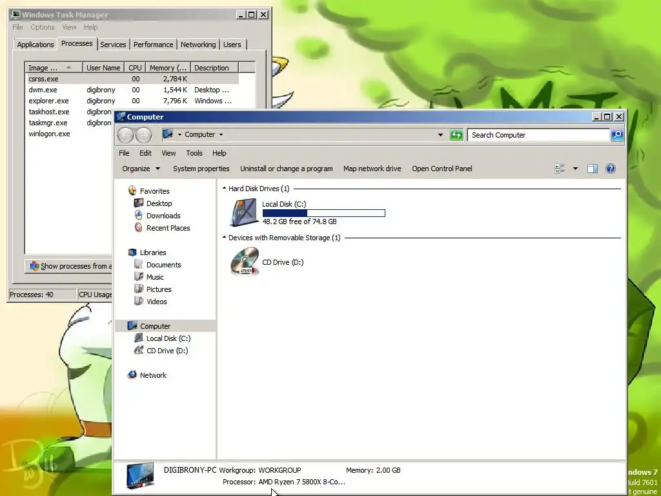Click the Memory column header in Task Manager
This screenshot has width=661, height=496.
(168, 67)
